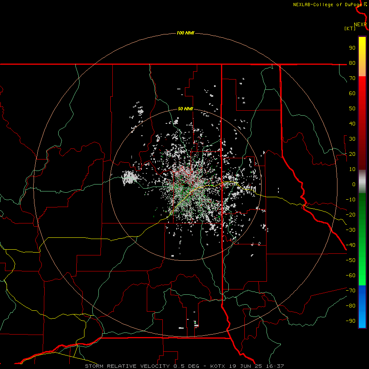The image size is (369, 369).
Task: Select the 10 value on the velocity scale
Action: click(352, 169)
